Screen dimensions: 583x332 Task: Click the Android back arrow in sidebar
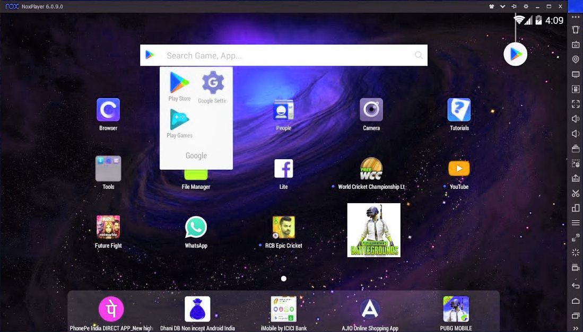coord(576,285)
